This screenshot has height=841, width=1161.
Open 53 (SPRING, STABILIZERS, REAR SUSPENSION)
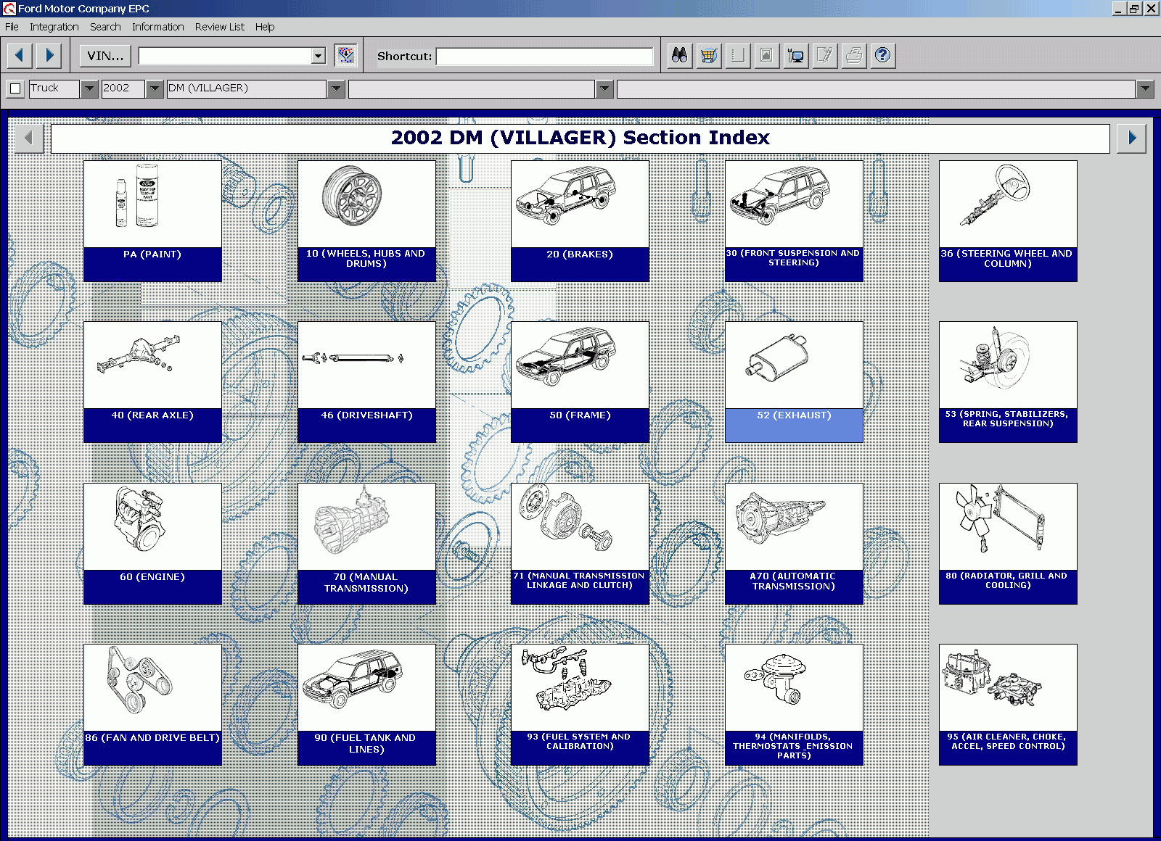[1008, 382]
